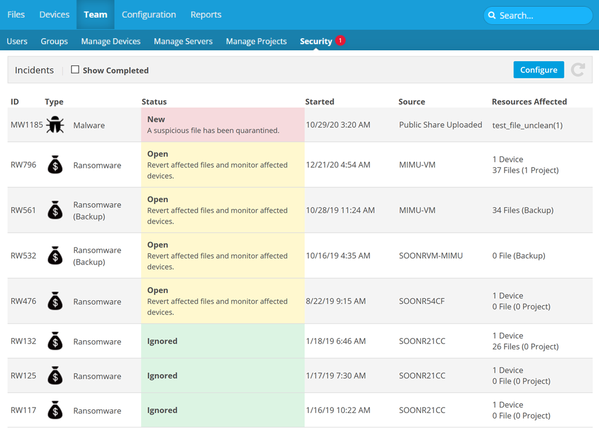The image size is (599, 433).
Task: Click the ransomware icon in row RW532
Action: tap(55, 256)
